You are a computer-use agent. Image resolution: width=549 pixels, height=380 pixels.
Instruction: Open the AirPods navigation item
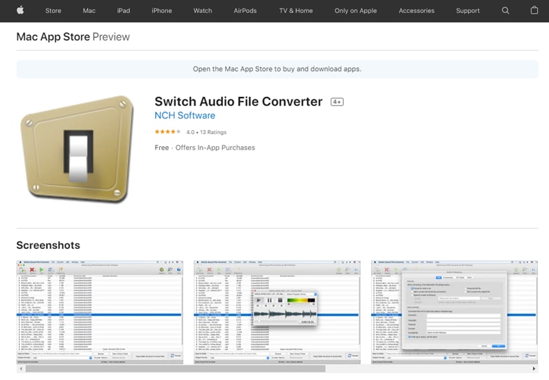click(245, 11)
